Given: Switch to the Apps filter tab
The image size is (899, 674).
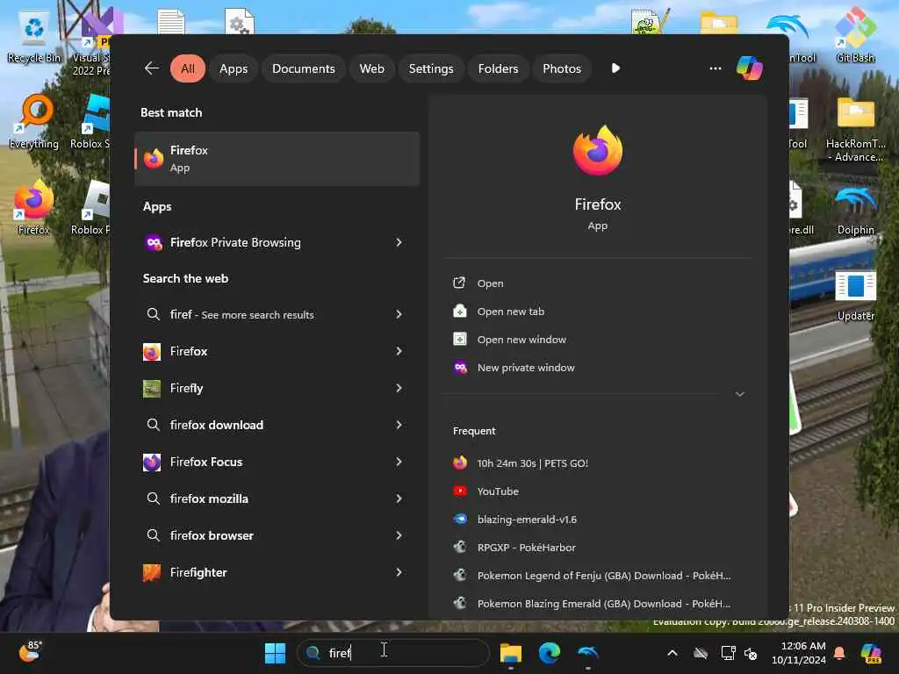Looking at the screenshot, I should pyautogui.click(x=234, y=68).
